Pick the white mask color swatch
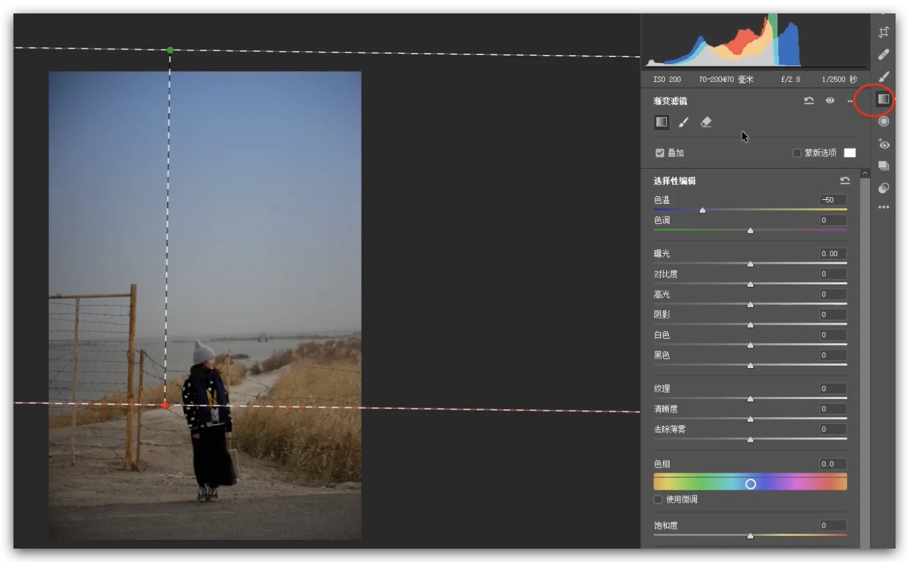This screenshot has height=562, width=909. coord(849,153)
